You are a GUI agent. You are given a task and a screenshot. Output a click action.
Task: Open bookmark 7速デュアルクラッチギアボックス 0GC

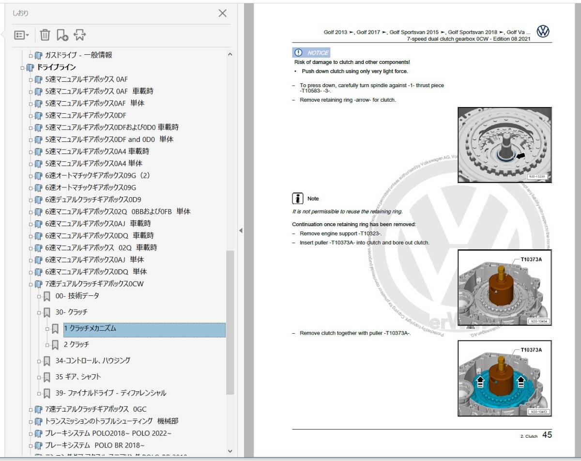tap(95, 409)
